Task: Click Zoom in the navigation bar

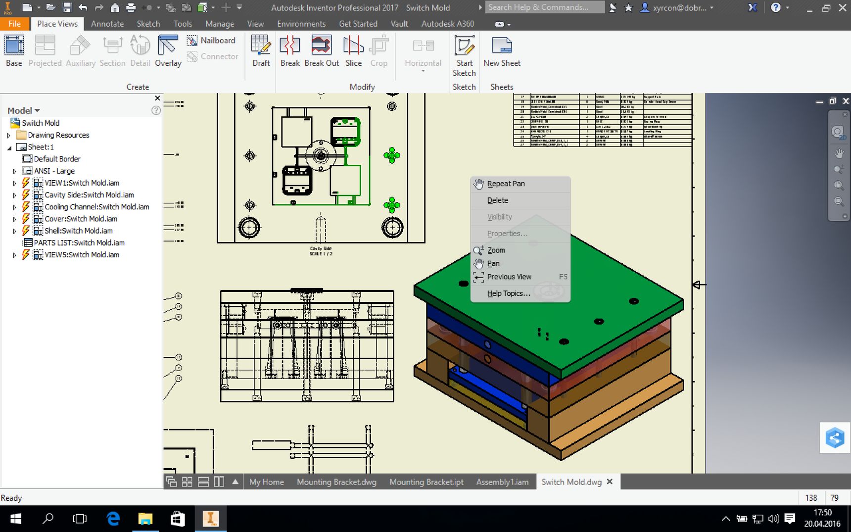Action: coord(839,170)
